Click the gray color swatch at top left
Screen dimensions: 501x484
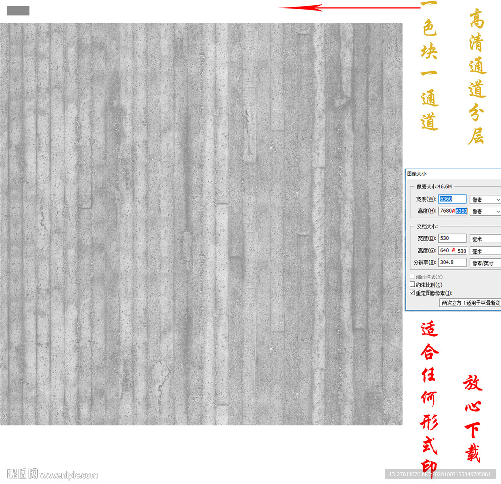(x=18, y=11)
